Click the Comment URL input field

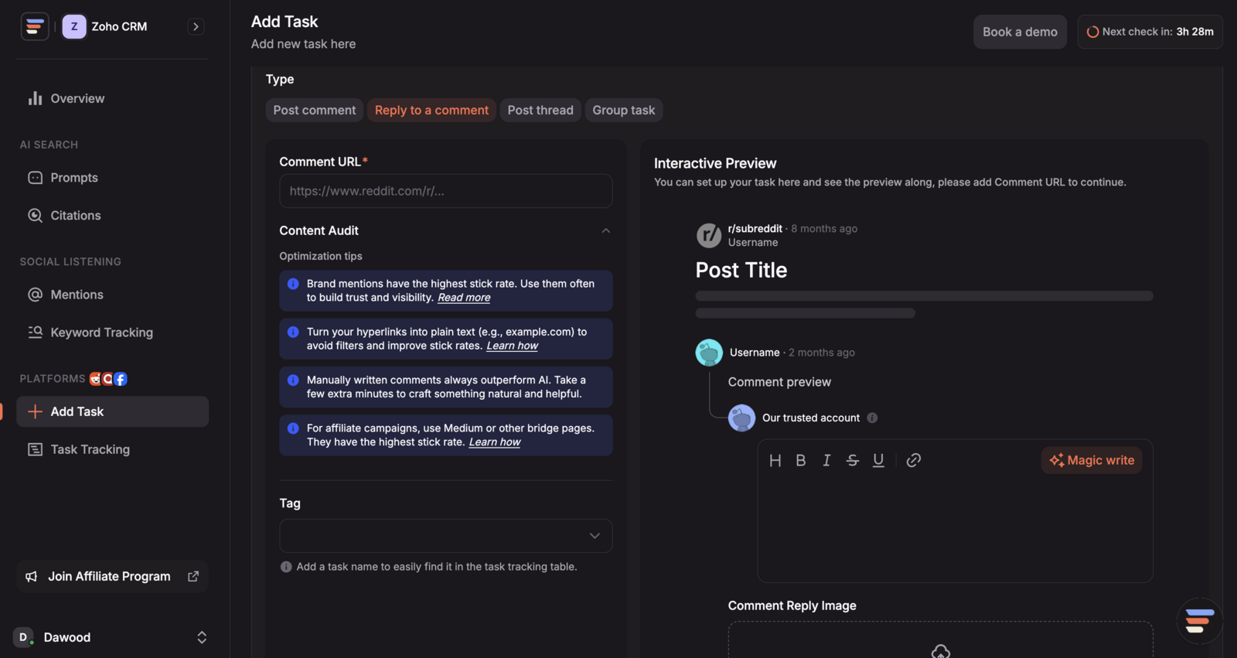pyautogui.click(x=446, y=191)
